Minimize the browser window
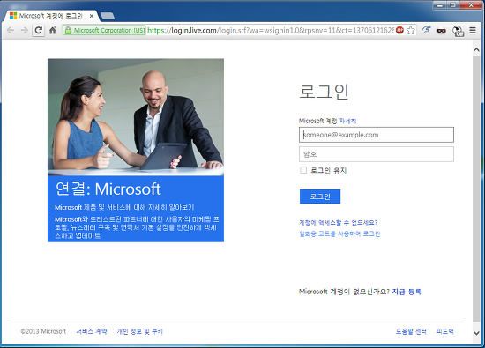485x348 pixels. pos(439,5)
